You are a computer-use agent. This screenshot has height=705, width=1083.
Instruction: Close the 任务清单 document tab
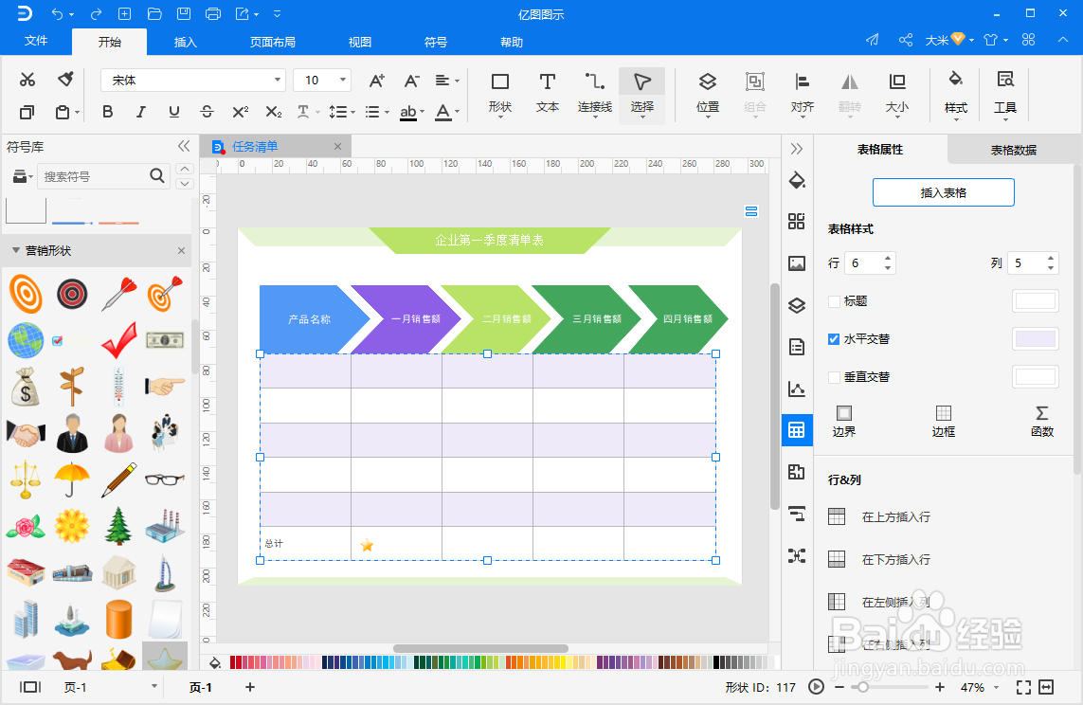coord(337,146)
